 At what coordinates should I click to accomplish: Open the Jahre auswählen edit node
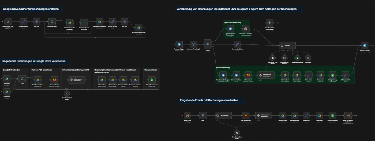click(23, 22)
